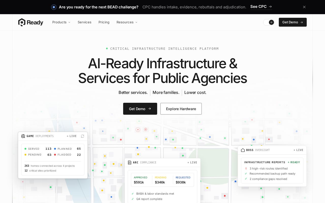The width and height of the screenshot is (325, 203).
Task: Open the Ready logo home link
Action: tap(31, 22)
